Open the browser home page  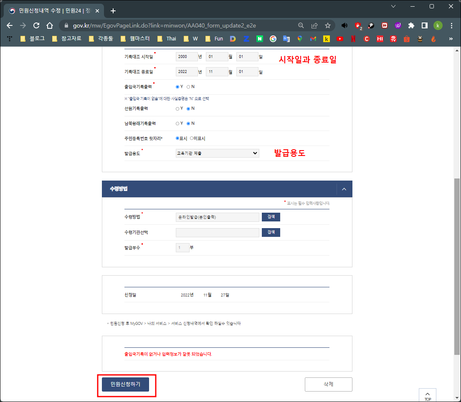click(49, 25)
